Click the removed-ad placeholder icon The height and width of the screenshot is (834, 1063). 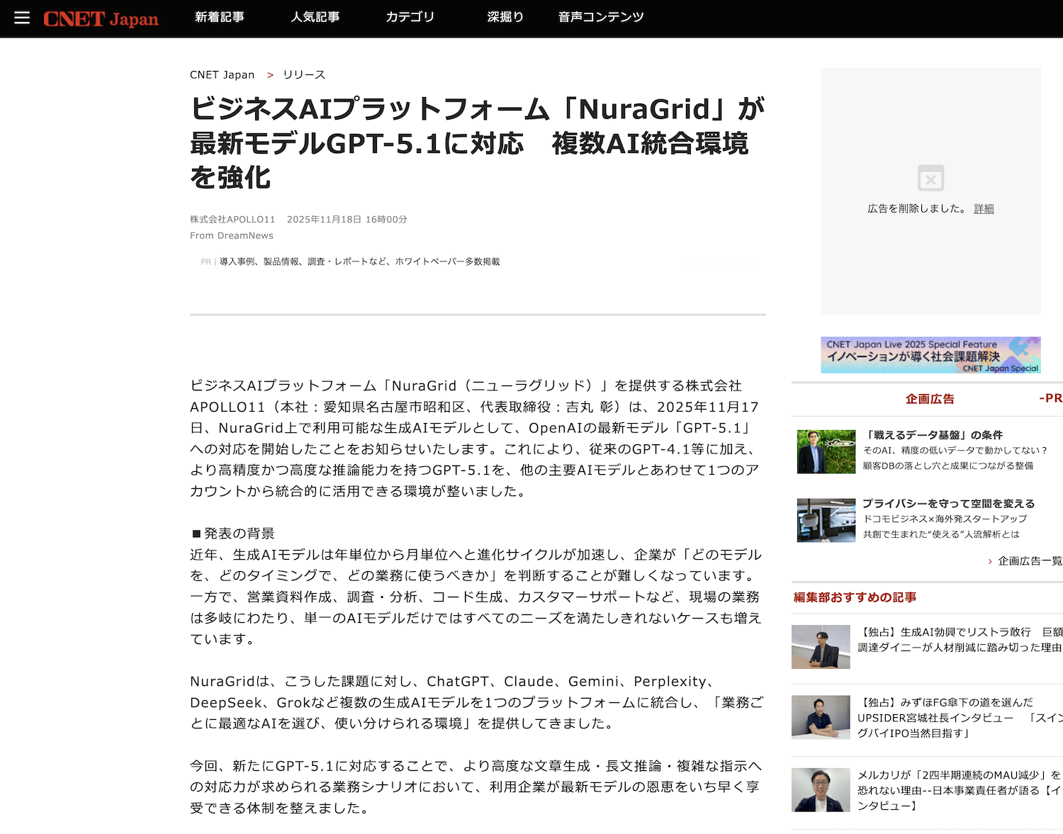point(930,179)
